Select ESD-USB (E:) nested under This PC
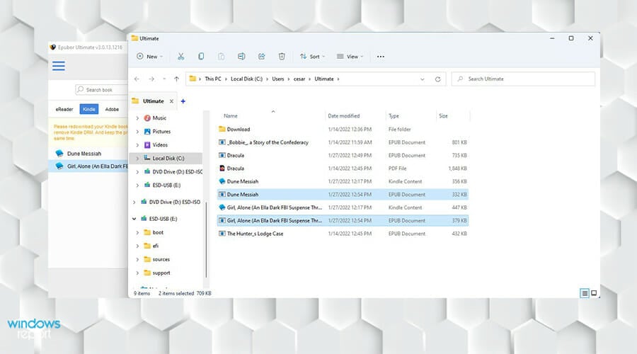Image resolution: width=637 pixels, height=354 pixels. tap(165, 185)
